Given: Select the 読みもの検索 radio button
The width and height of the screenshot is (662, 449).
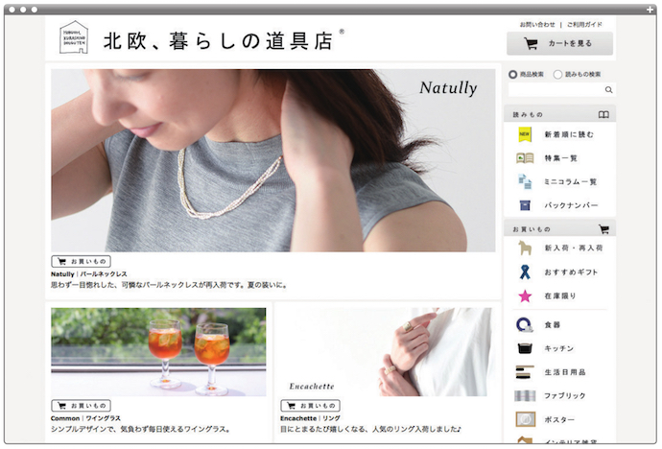Looking at the screenshot, I should (557, 74).
